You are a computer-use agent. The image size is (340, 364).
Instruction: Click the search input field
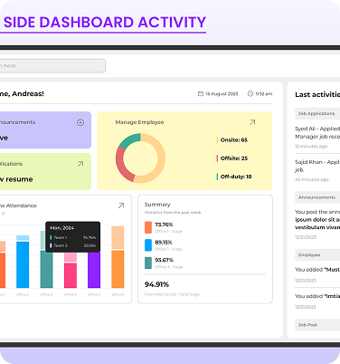point(52,66)
